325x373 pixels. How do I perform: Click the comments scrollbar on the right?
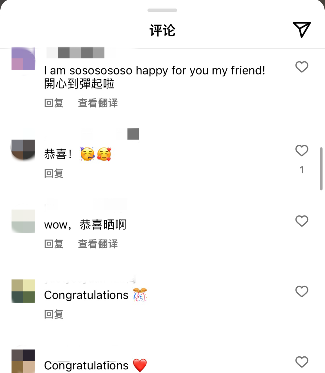pyautogui.click(x=321, y=169)
